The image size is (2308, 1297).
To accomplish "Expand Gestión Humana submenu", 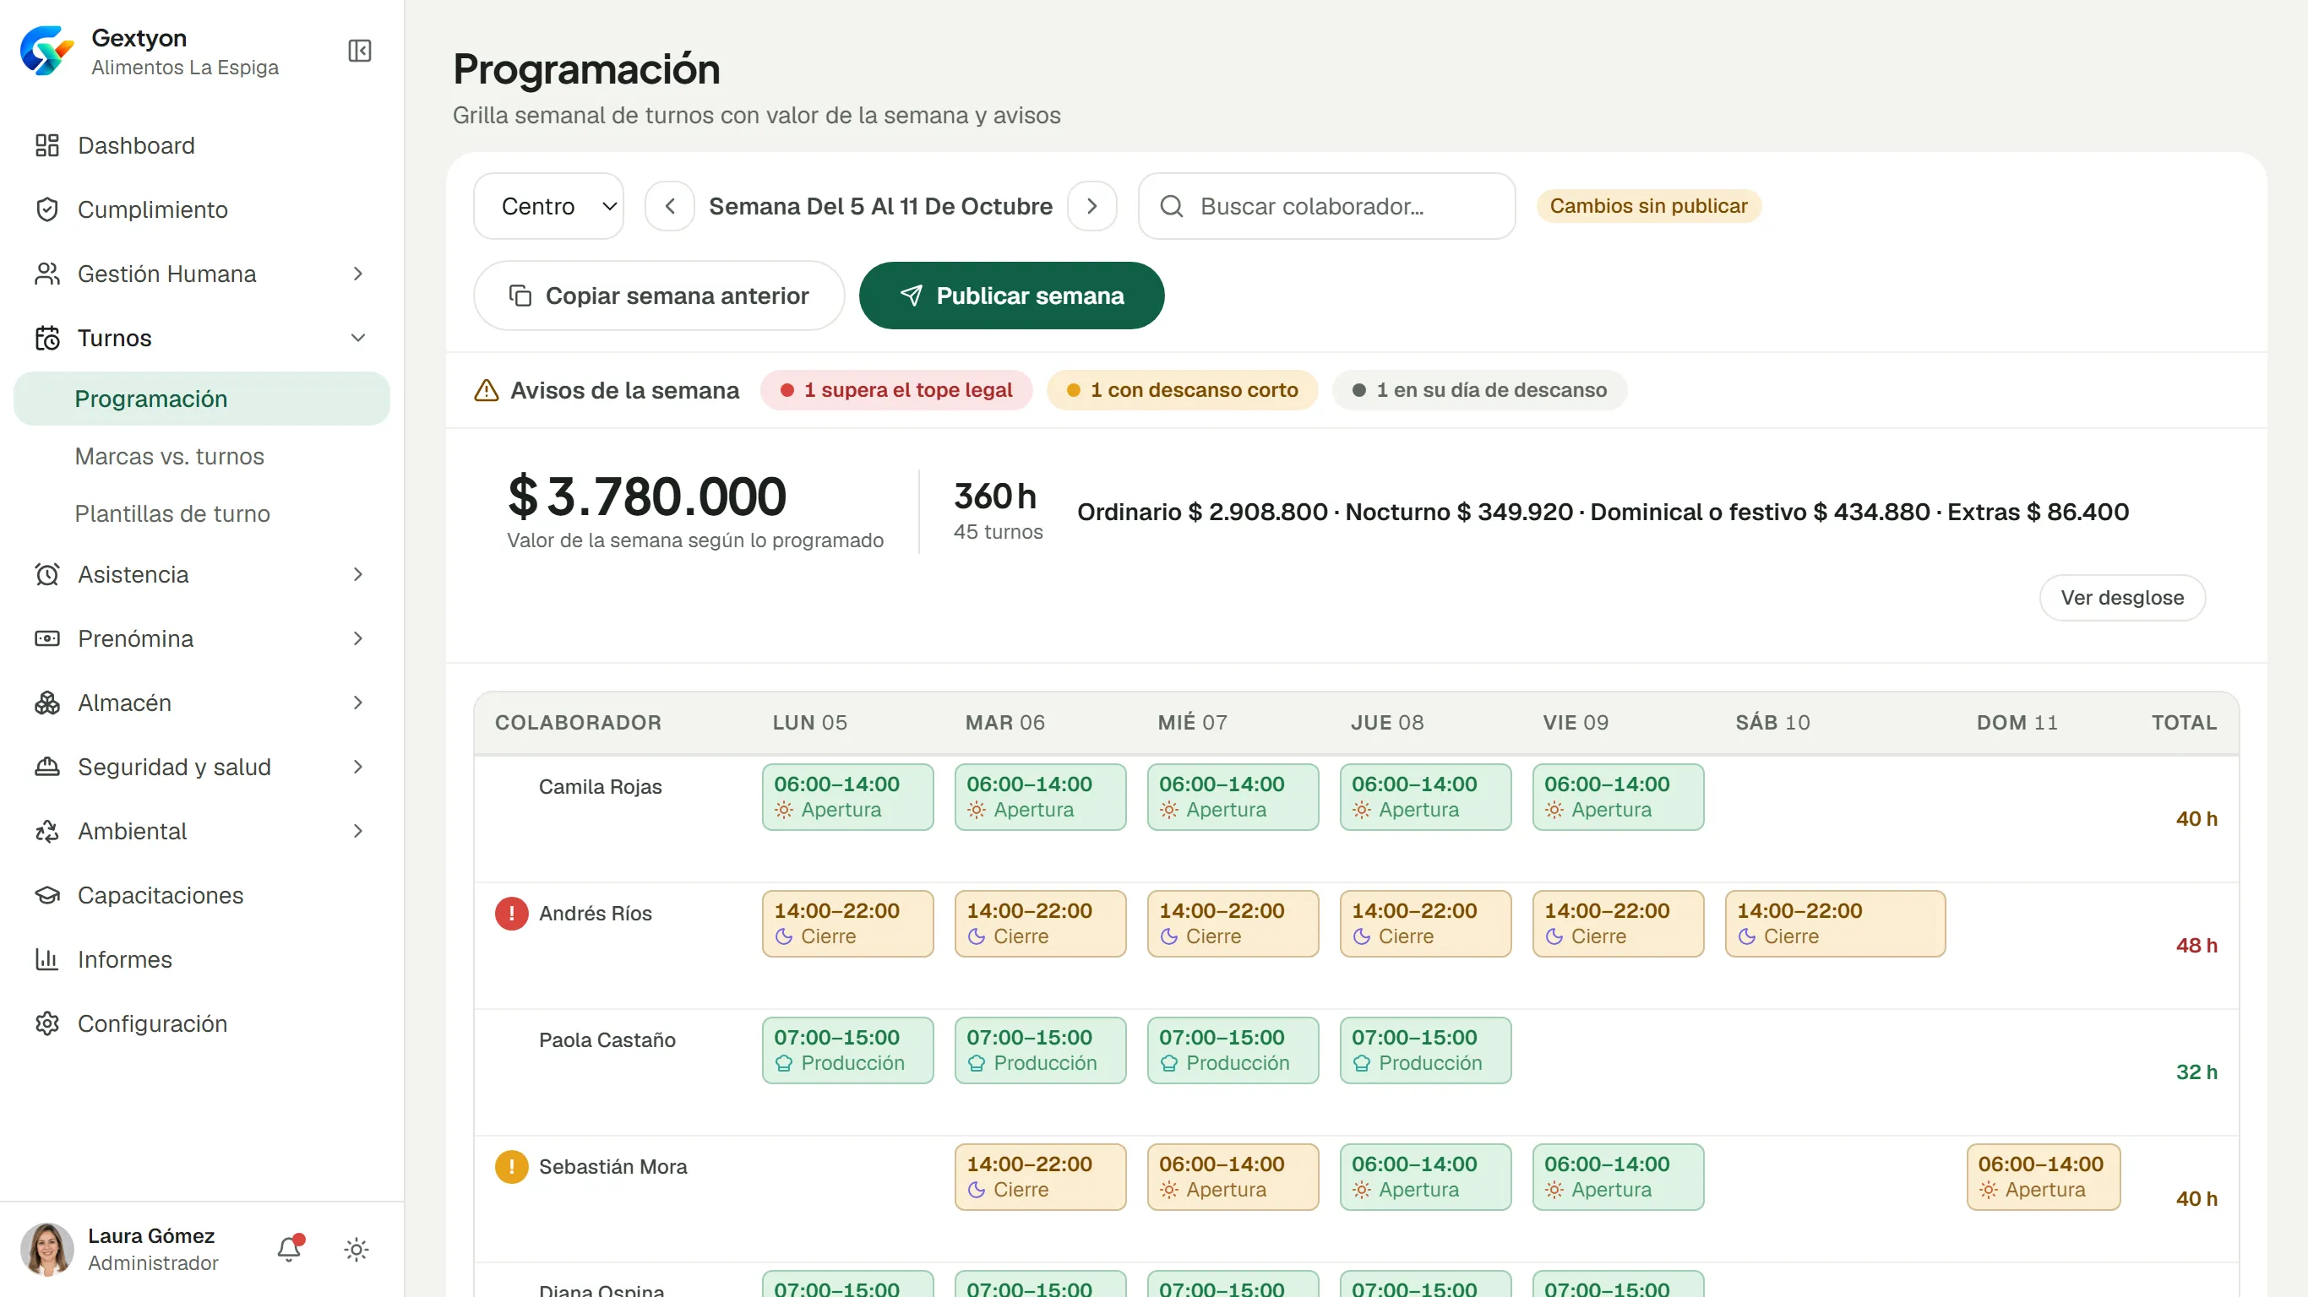I will tap(202, 274).
